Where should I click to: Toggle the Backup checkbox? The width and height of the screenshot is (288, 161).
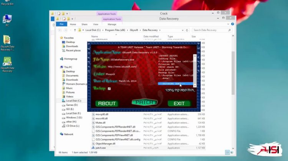[109, 88]
